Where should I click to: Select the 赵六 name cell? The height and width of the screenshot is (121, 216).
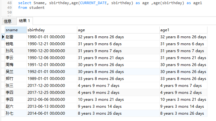(16, 106)
